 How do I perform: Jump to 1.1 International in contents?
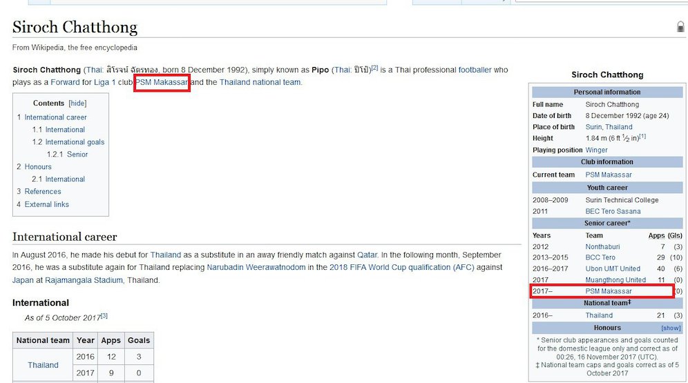(x=65, y=130)
